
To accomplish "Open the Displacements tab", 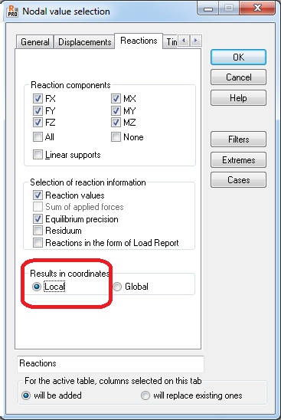I will (x=84, y=42).
